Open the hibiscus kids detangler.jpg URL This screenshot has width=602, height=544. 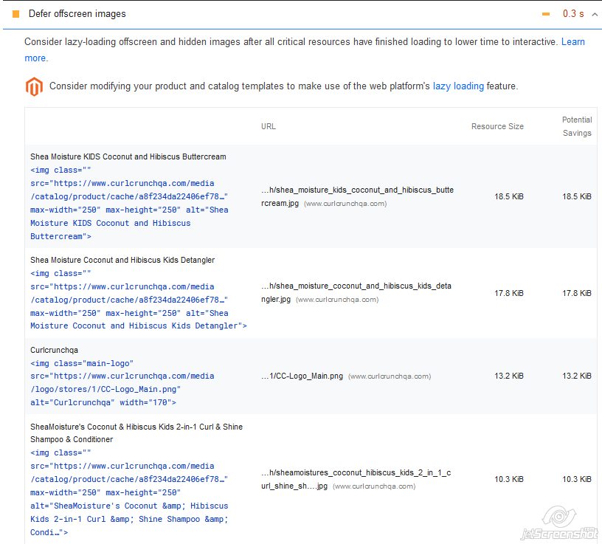coord(356,292)
